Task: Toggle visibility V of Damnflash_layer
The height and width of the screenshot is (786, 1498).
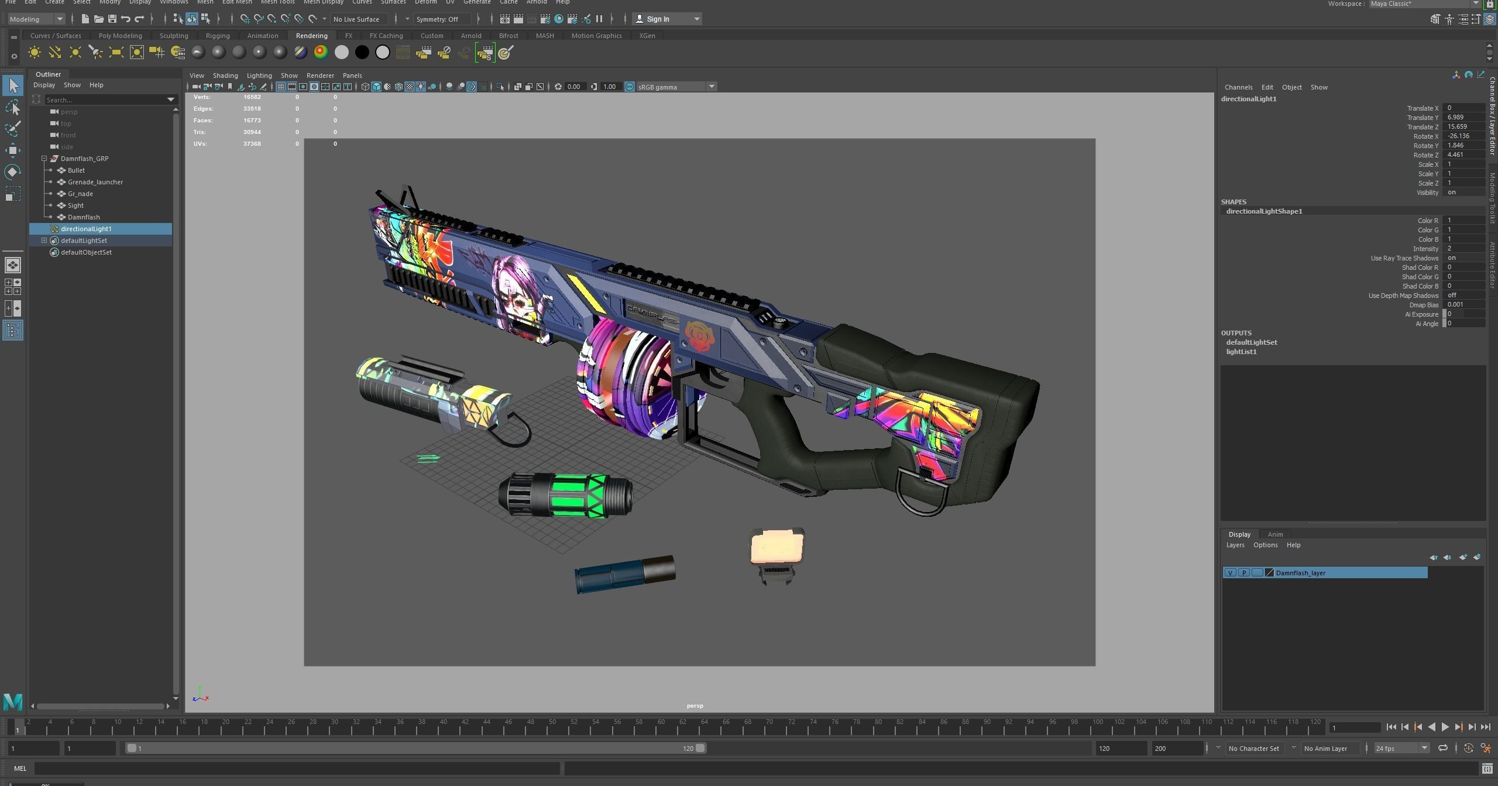Action: pyautogui.click(x=1230, y=572)
